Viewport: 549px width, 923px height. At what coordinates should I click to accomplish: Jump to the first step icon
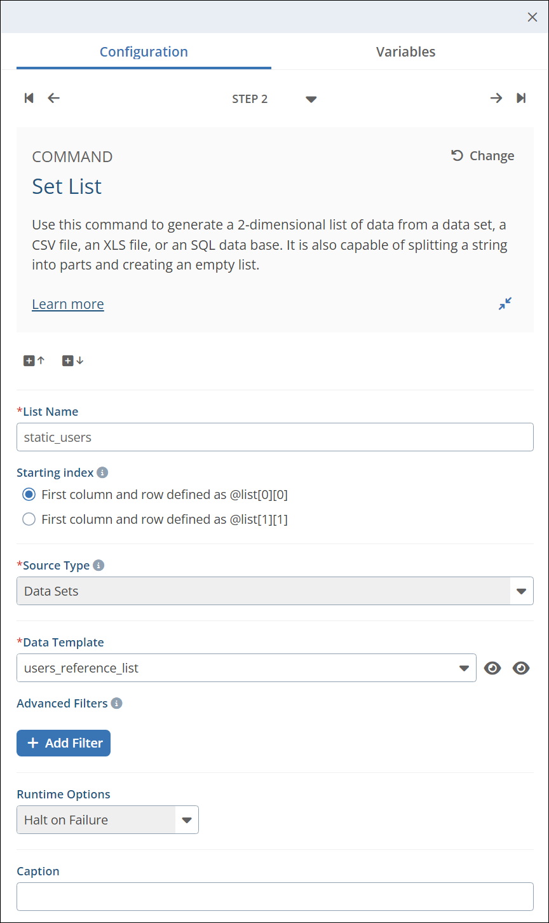pos(29,98)
